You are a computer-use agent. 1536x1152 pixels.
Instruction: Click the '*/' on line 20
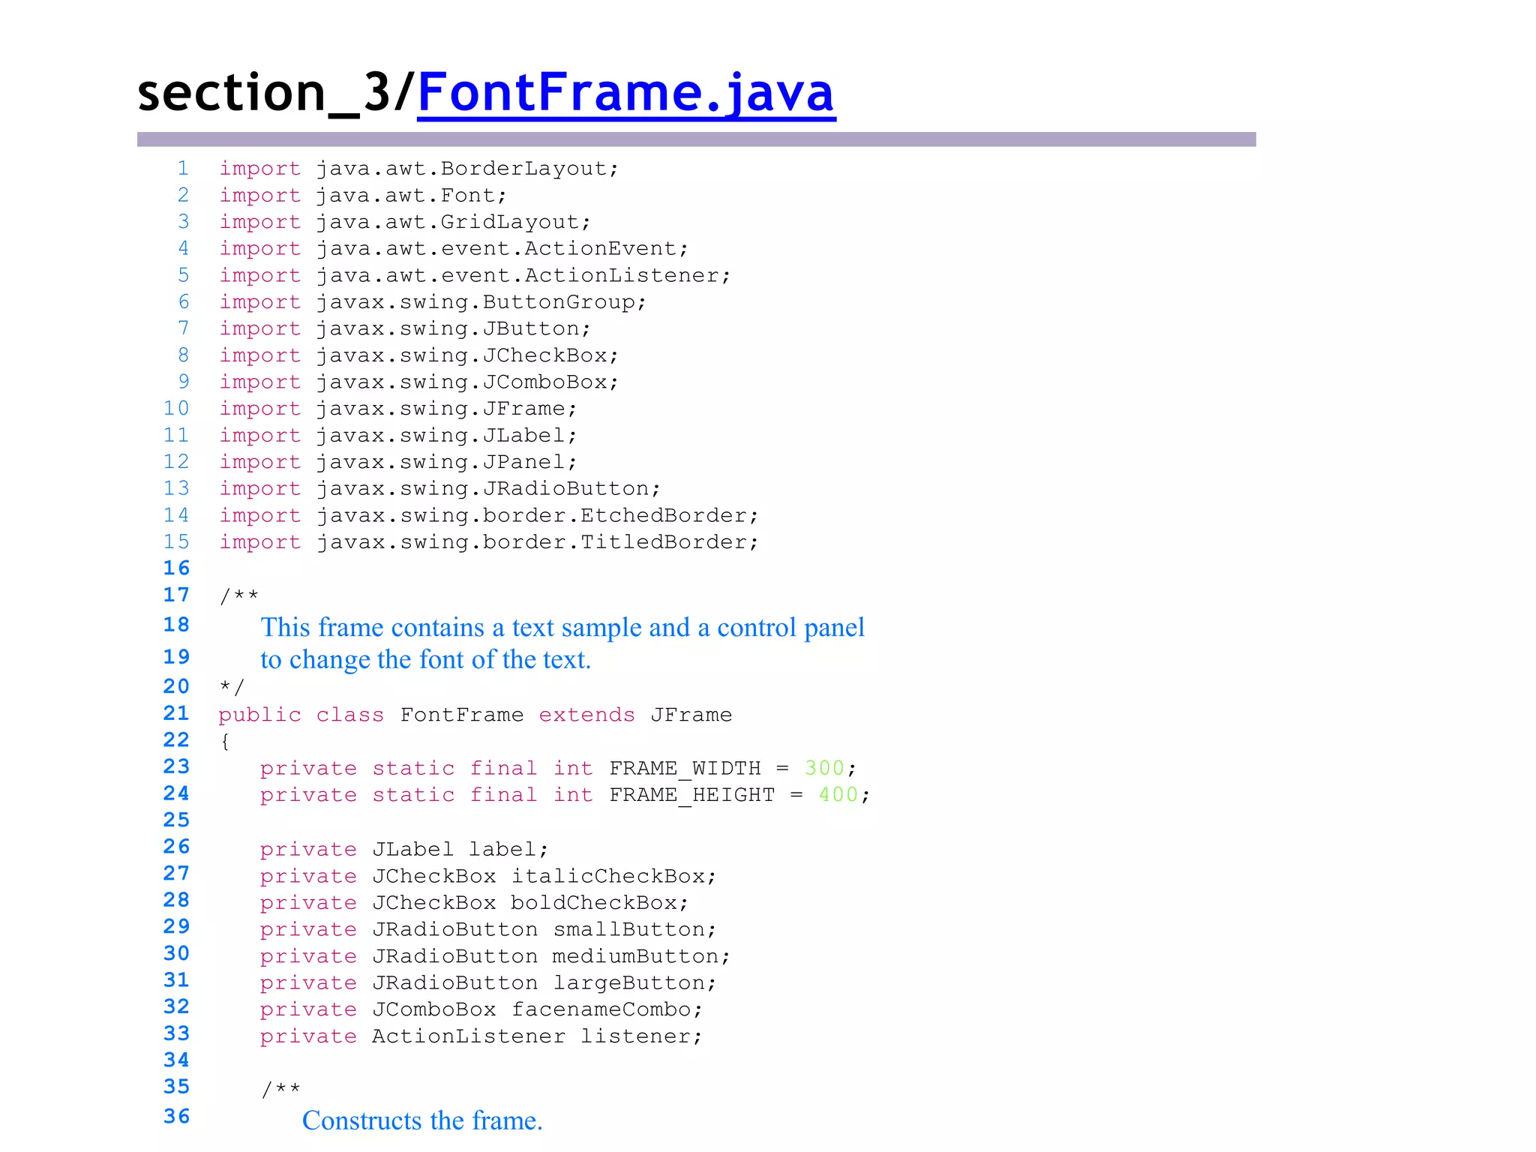point(232,687)
